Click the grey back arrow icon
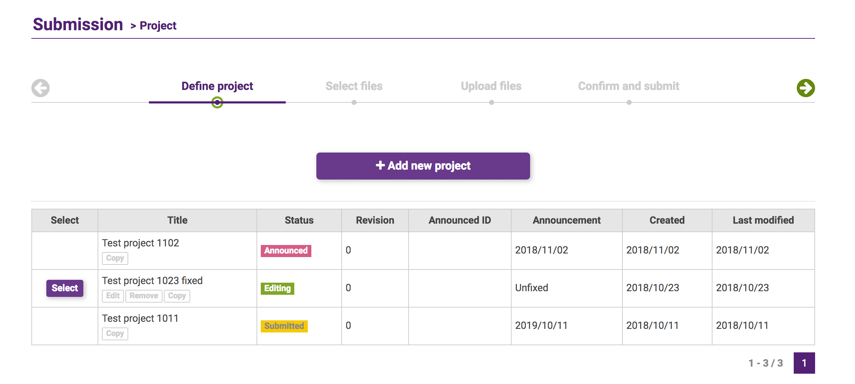The image size is (855, 384). 41,88
